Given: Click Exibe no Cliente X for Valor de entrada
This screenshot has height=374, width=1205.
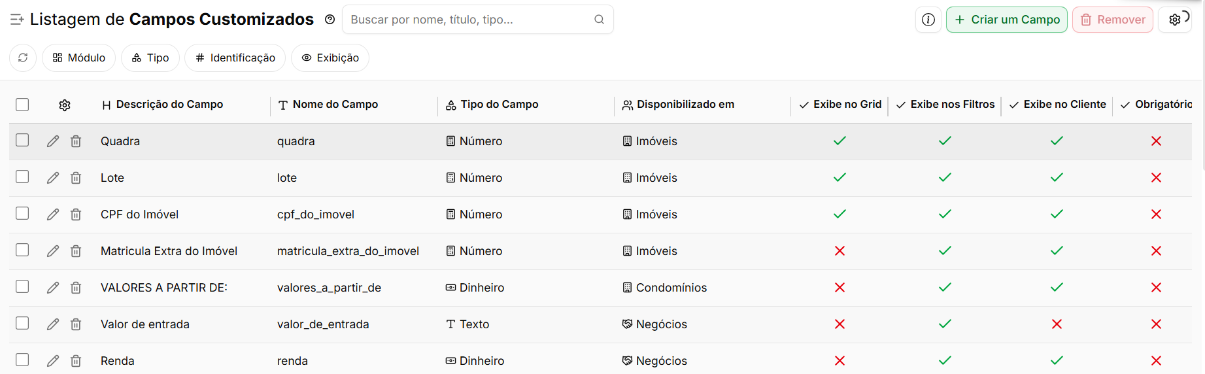Looking at the screenshot, I should [1057, 324].
